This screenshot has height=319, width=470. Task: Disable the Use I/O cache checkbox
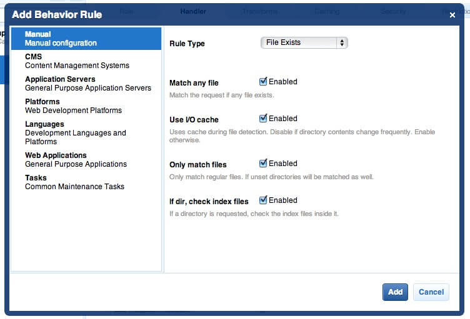point(263,119)
